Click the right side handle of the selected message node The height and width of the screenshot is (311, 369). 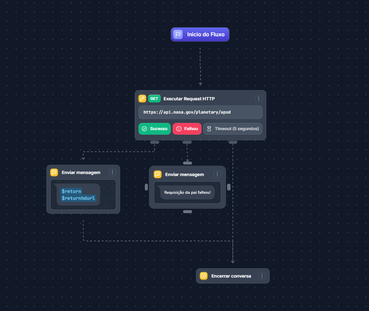coord(229,187)
